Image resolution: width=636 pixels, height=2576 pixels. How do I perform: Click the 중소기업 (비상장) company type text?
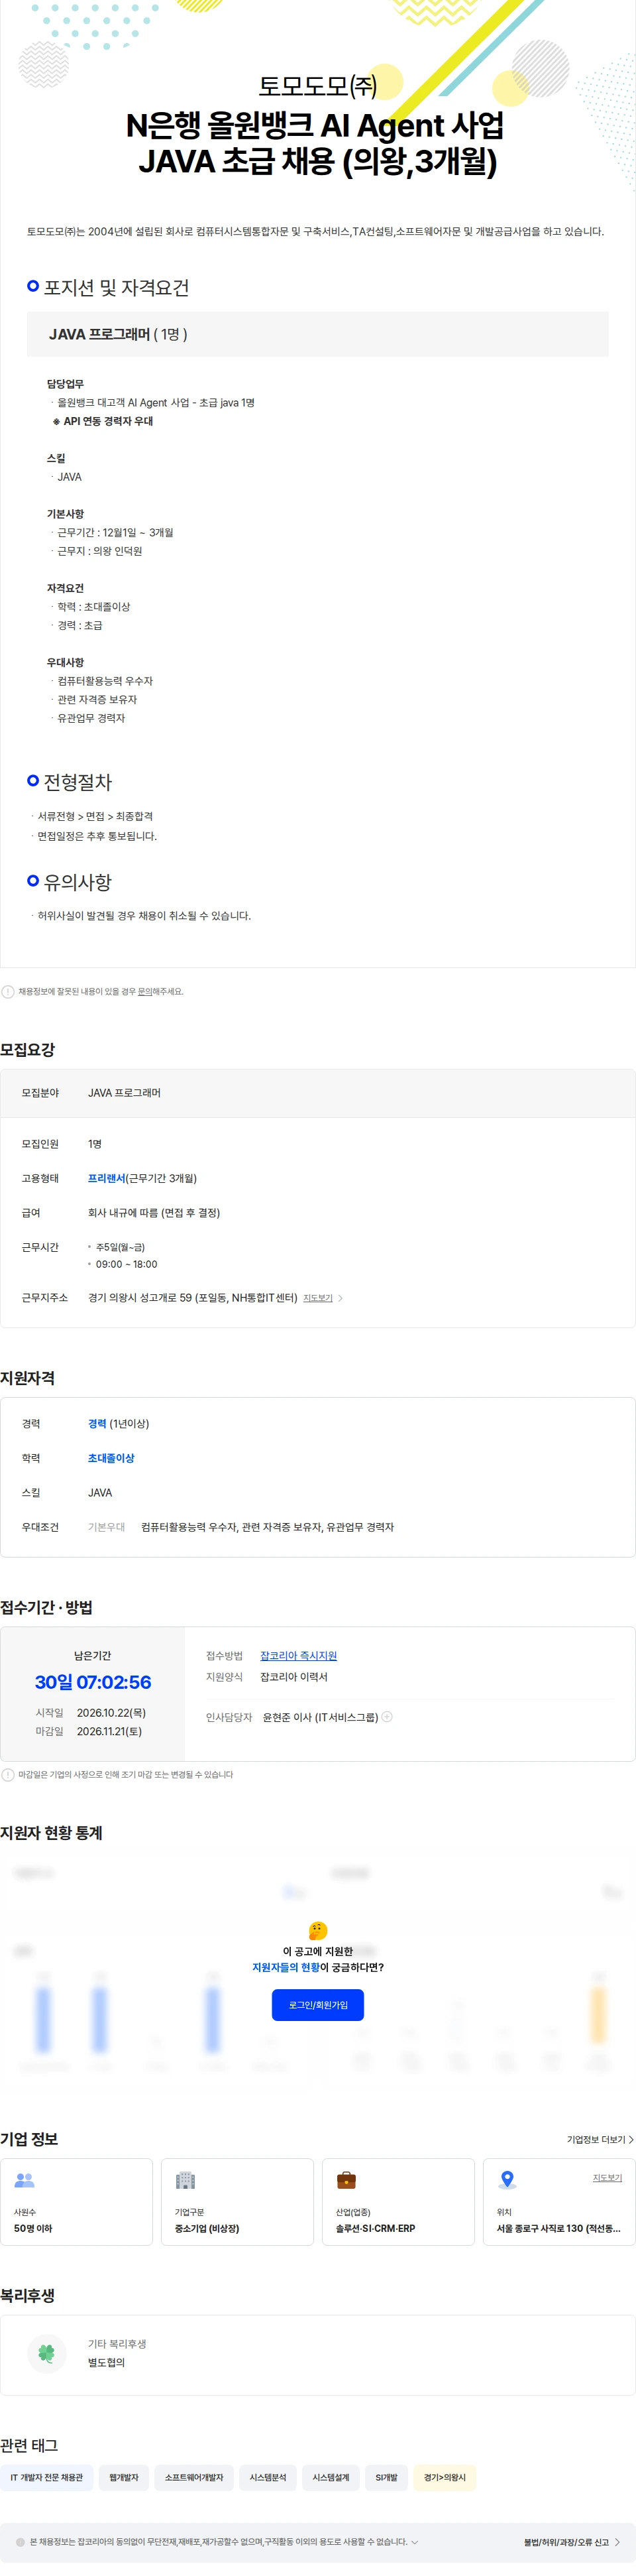(x=207, y=2229)
